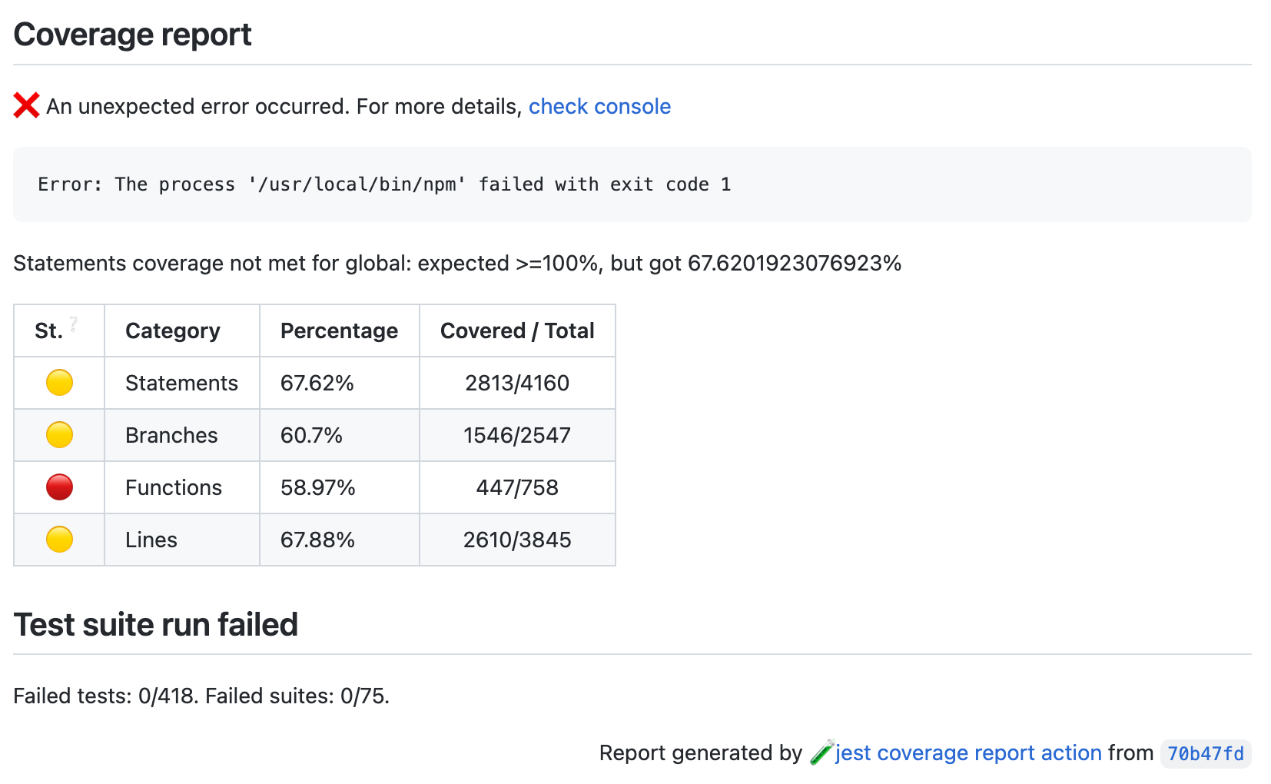Select the Test suite run failed heading
The height and width of the screenshot is (784, 1271).
(x=156, y=624)
